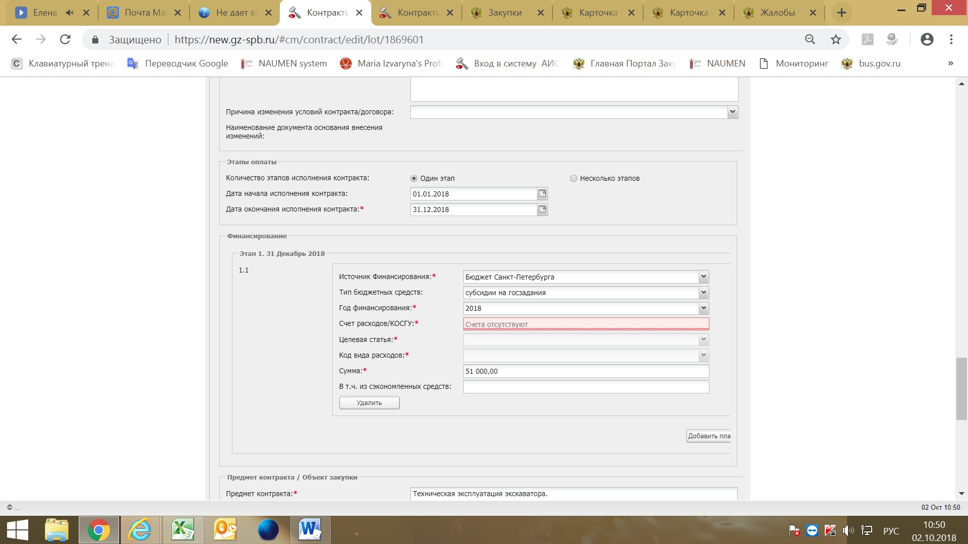Open calendar for contract end date
Image resolution: width=968 pixels, height=544 pixels.
click(542, 209)
